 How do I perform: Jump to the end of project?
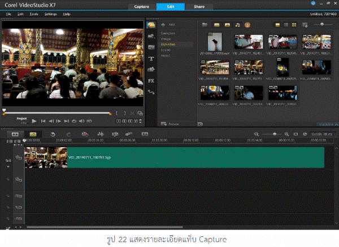pos(66,121)
